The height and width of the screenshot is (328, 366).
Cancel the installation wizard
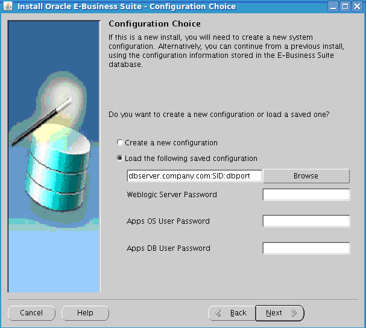coord(31,313)
